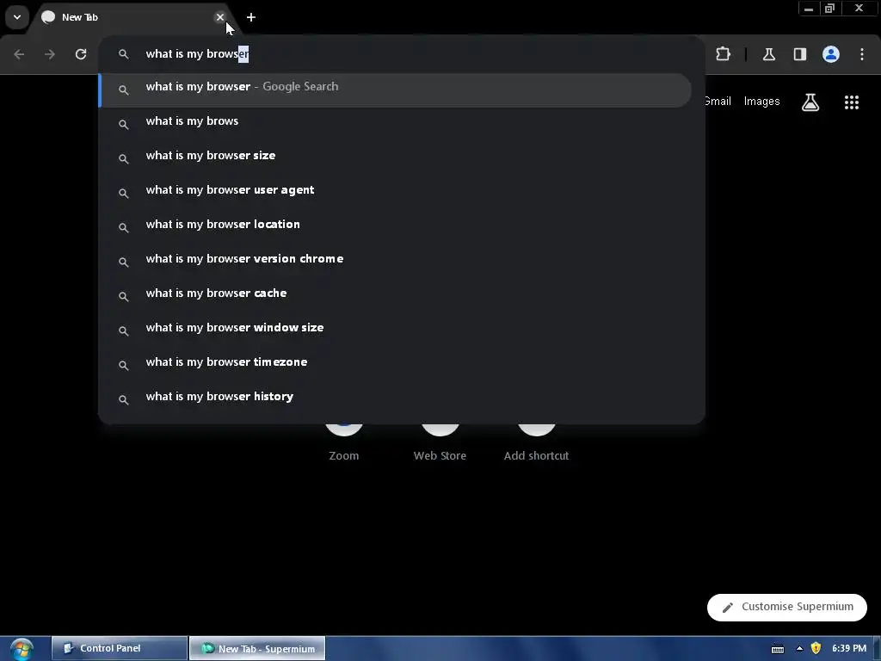Open the tab search dropdown arrow
This screenshot has width=881, height=661.
point(17,17)
